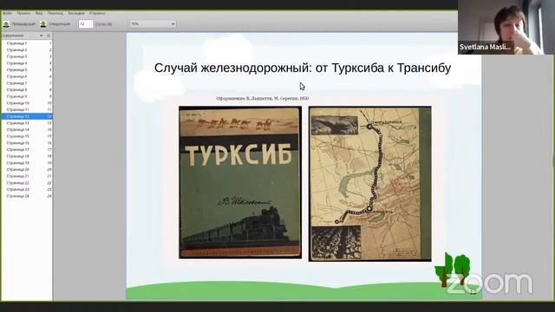Open the Вид menu
The width and height of the screenshot is (555, 312).
(39, 13)
